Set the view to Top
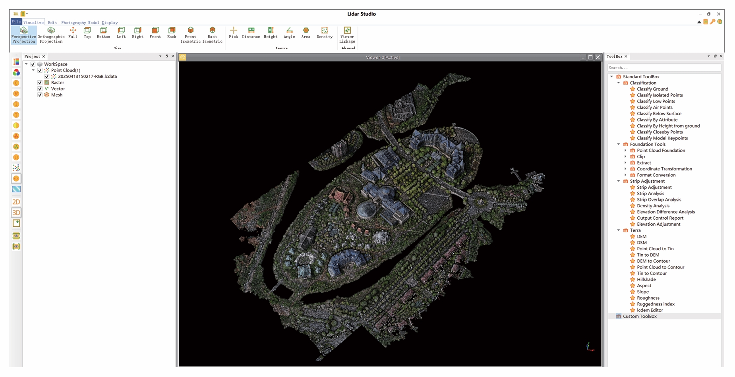Image resolution: width=735 pixels, height=377 pixels. click(87, 33)
